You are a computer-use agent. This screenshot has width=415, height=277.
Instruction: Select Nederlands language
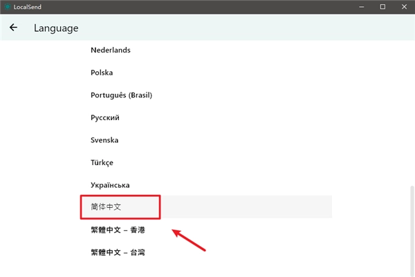pos(110,50)
